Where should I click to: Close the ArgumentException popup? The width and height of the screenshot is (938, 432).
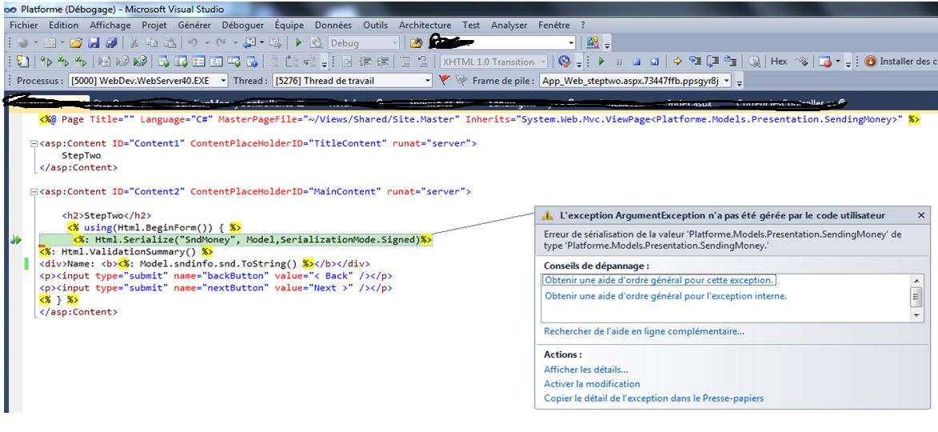click(x=920, y=215)
